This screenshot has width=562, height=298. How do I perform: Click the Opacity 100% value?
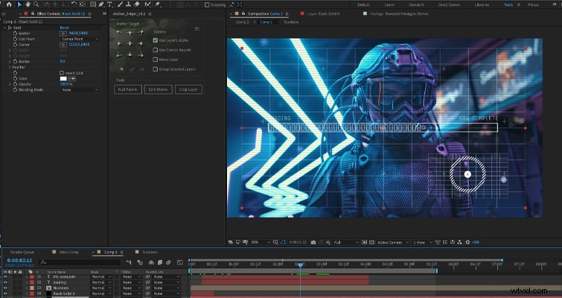pos(66,84)
